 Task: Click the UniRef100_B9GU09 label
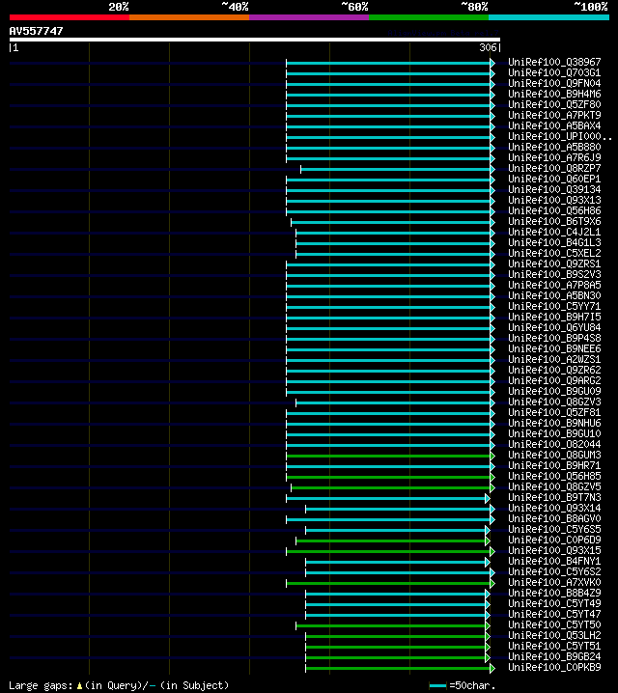pos(554,391)
